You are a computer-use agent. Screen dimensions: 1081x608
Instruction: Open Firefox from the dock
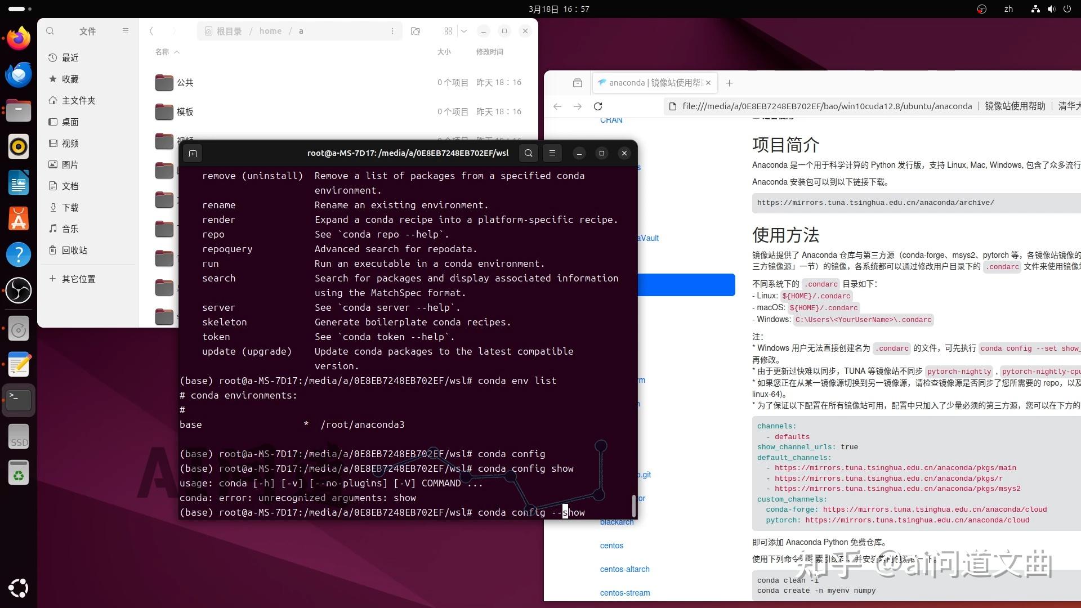coord(19,38)
